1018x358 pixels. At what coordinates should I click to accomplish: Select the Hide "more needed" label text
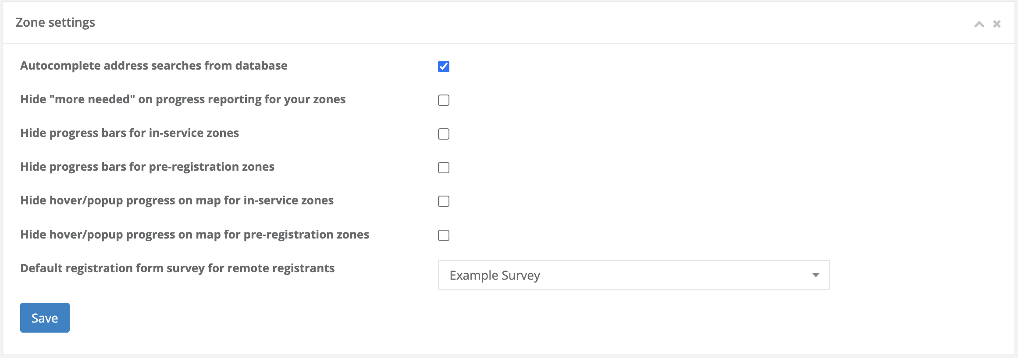183,99
